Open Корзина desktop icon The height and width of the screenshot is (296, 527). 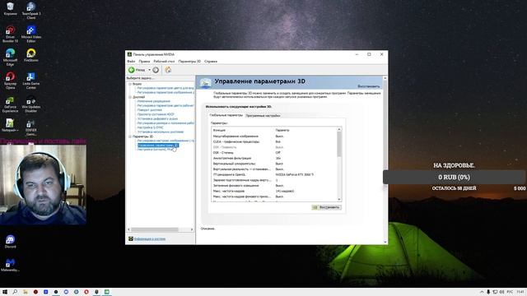point(10,9)
